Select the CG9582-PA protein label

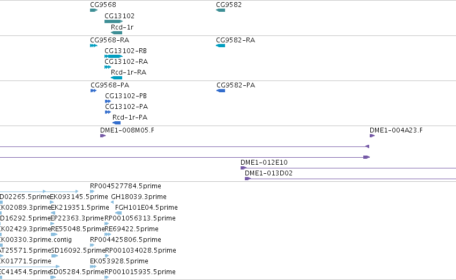coord(236,85)
